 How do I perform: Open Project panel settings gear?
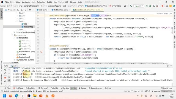[x=30, y=10]
